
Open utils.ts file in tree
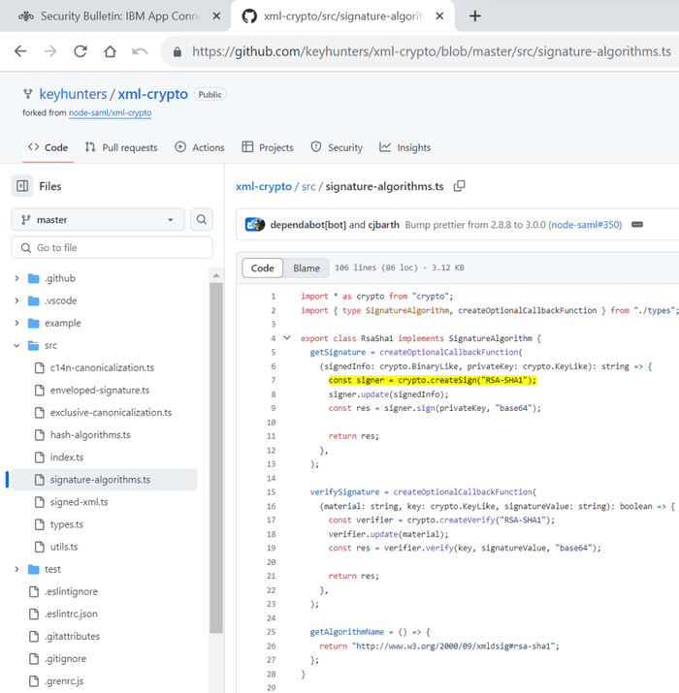64,547
